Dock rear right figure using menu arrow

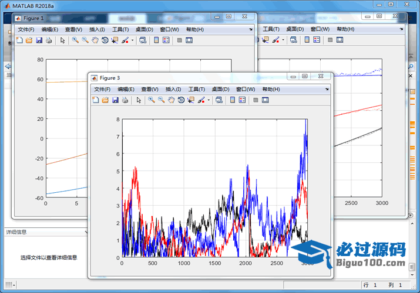401,29
